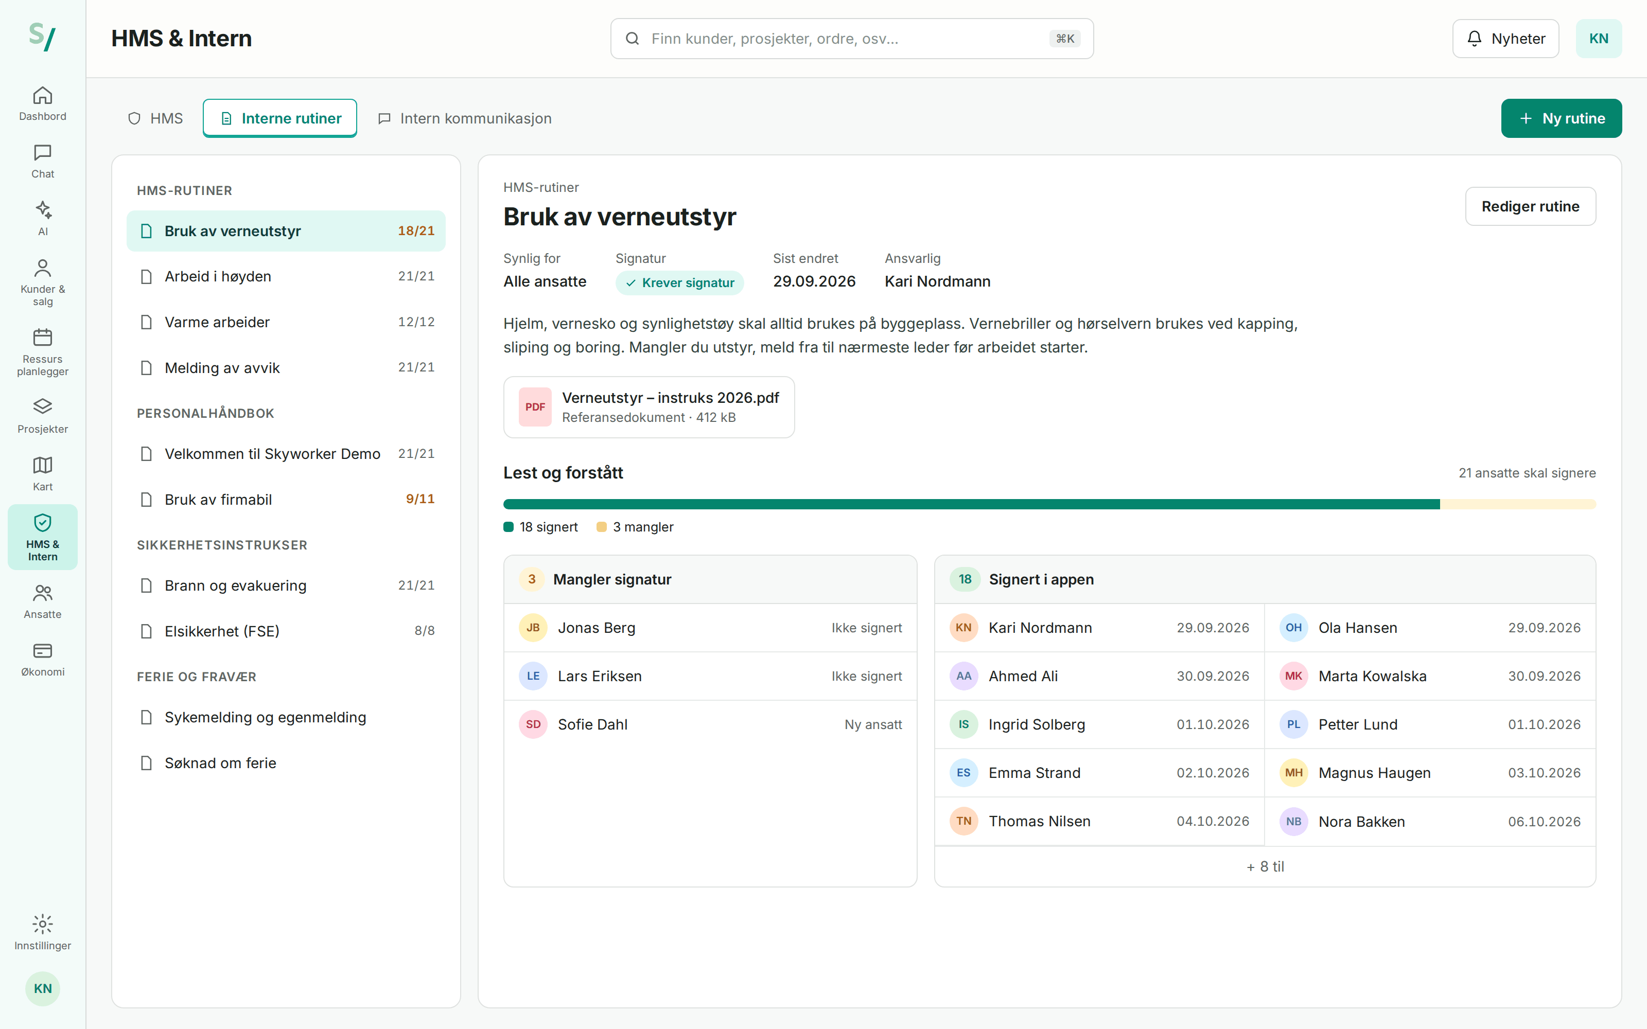Viewport: 1647px width, 1029px height.
Task: Open the Bruk av firmabil routine
Action: coord(286,500)
